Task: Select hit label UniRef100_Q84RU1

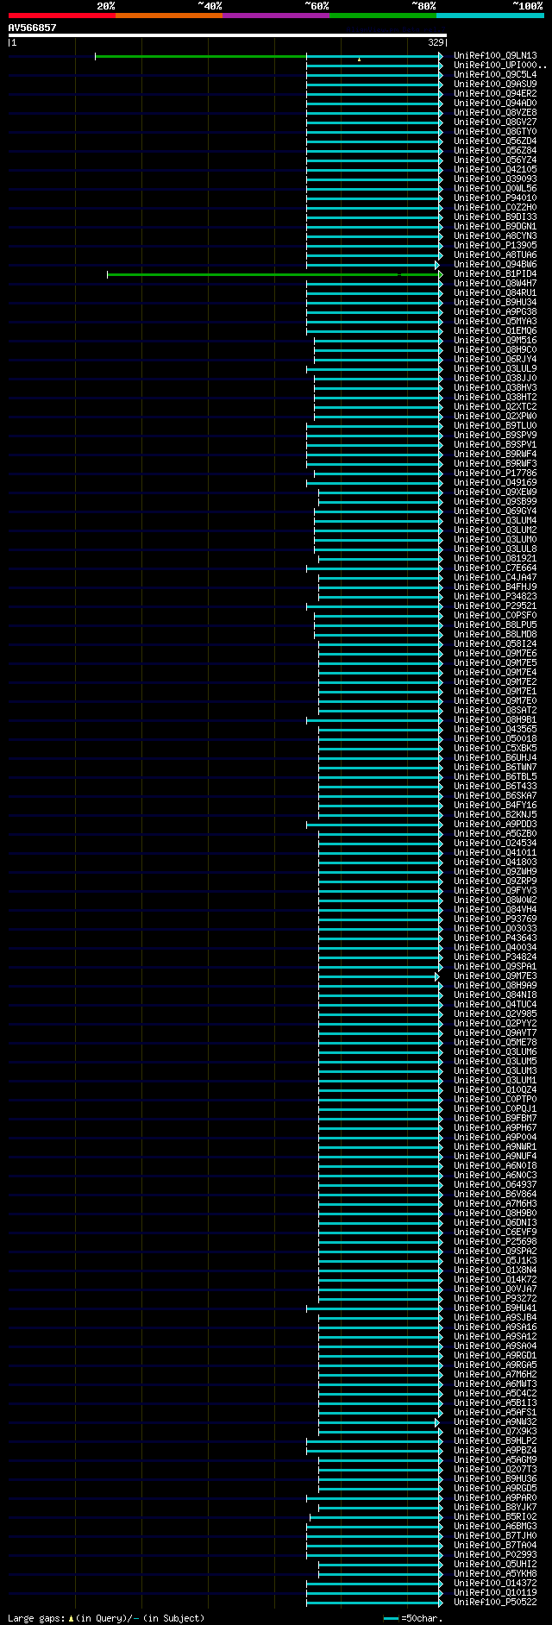Action: click(495, 293)
